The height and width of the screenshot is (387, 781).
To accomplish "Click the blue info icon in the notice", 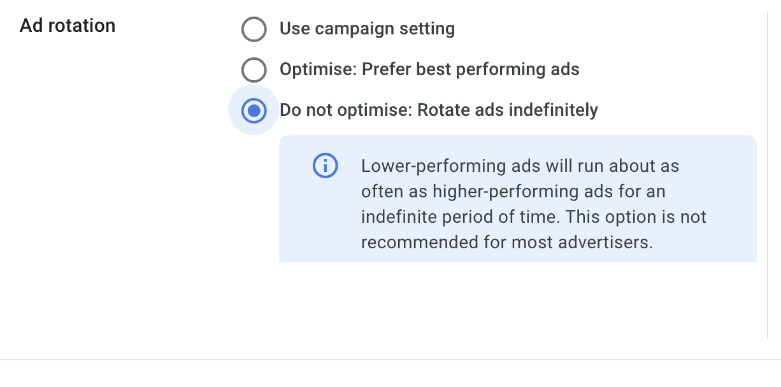I will [325, 166].
